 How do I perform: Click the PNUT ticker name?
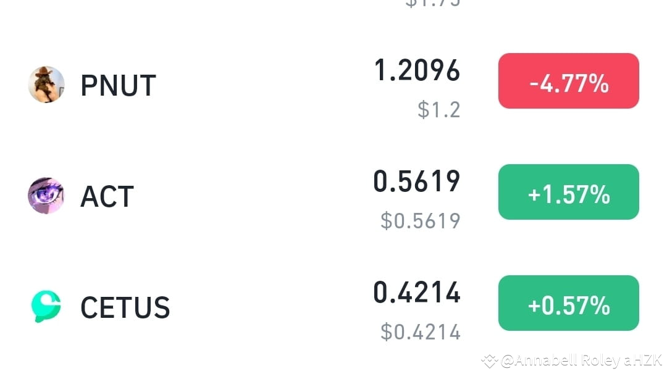click(x=118, y=84)
